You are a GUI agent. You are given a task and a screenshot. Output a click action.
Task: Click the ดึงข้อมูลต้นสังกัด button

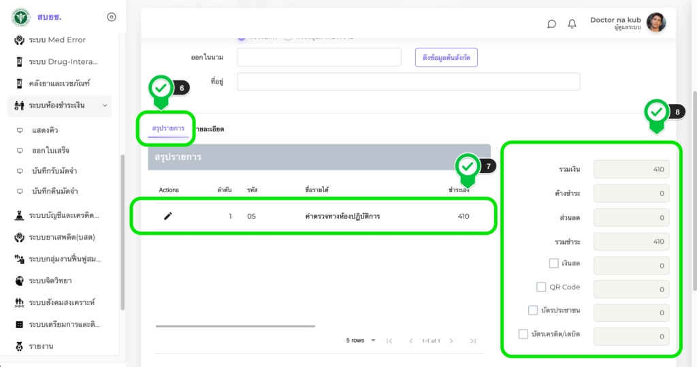[446, 58]
